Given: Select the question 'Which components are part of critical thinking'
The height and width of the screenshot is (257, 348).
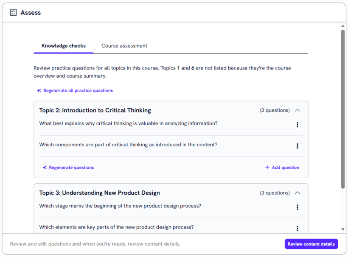Looking at the screenshot, I should coord(128,145).
